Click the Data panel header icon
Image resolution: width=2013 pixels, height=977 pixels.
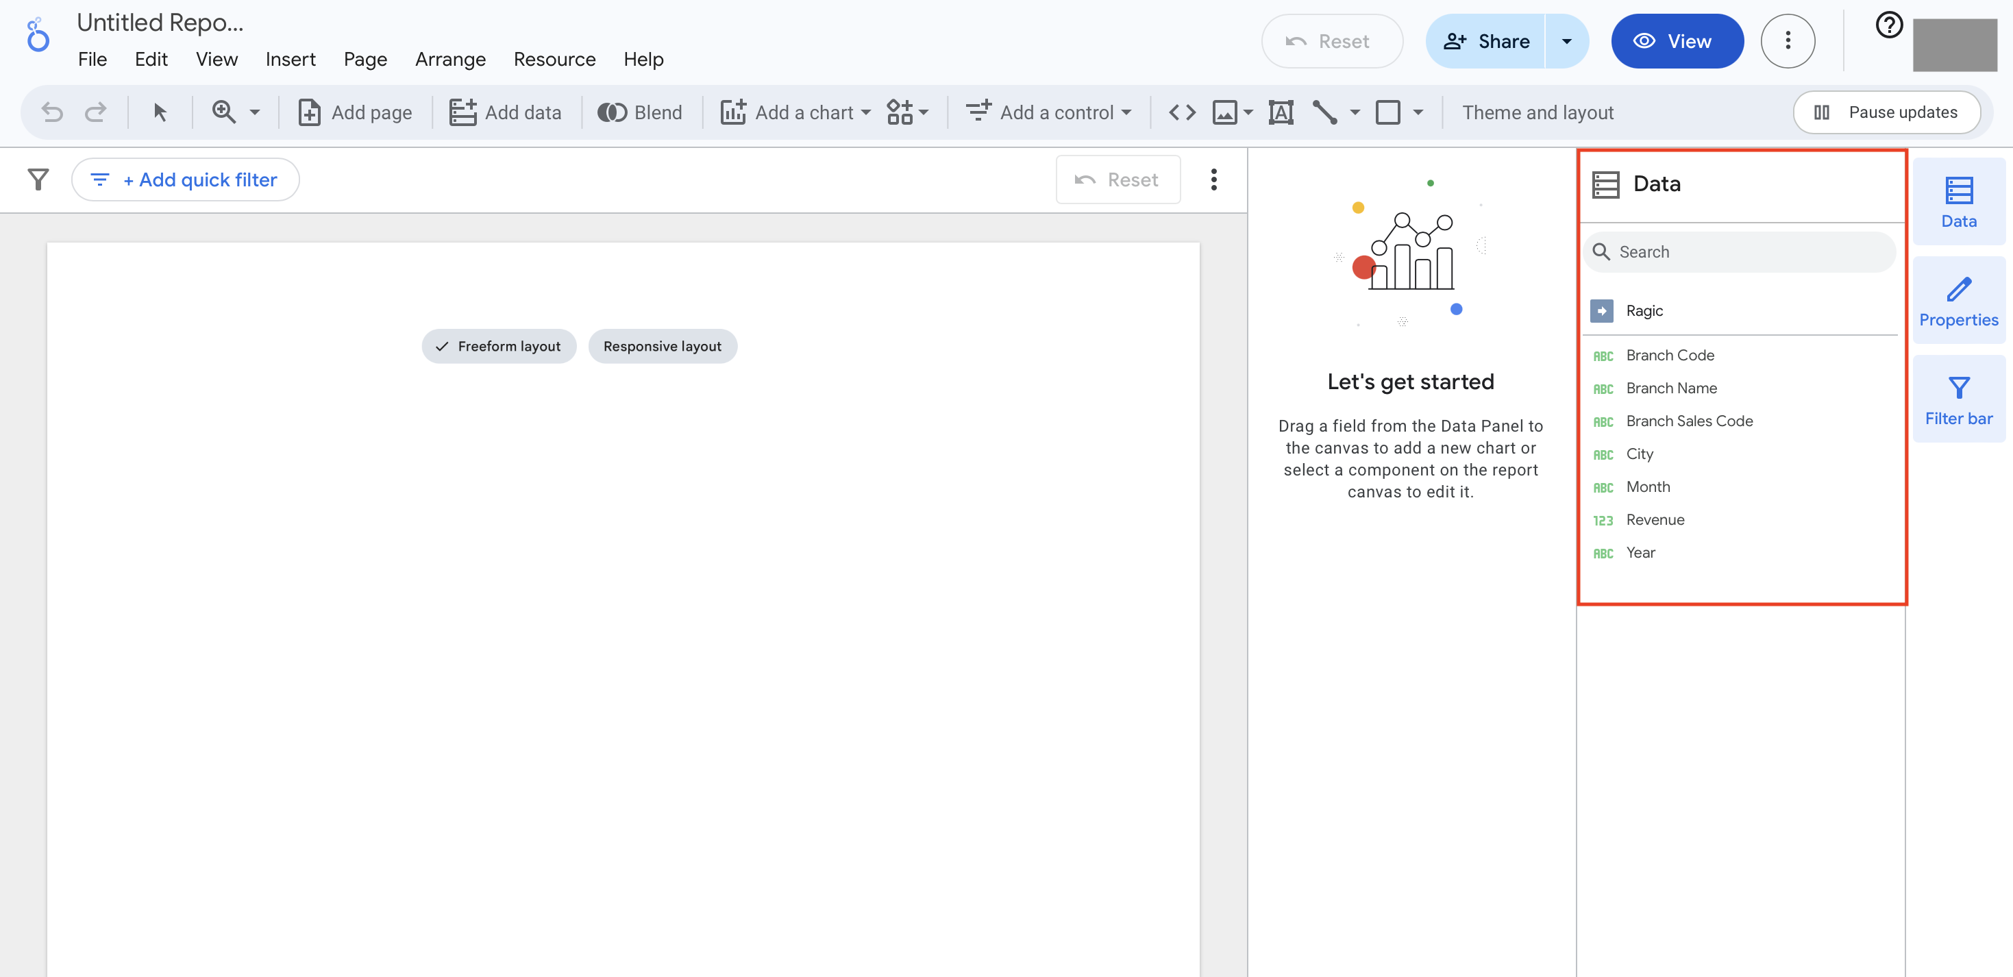pos(1605,184)
